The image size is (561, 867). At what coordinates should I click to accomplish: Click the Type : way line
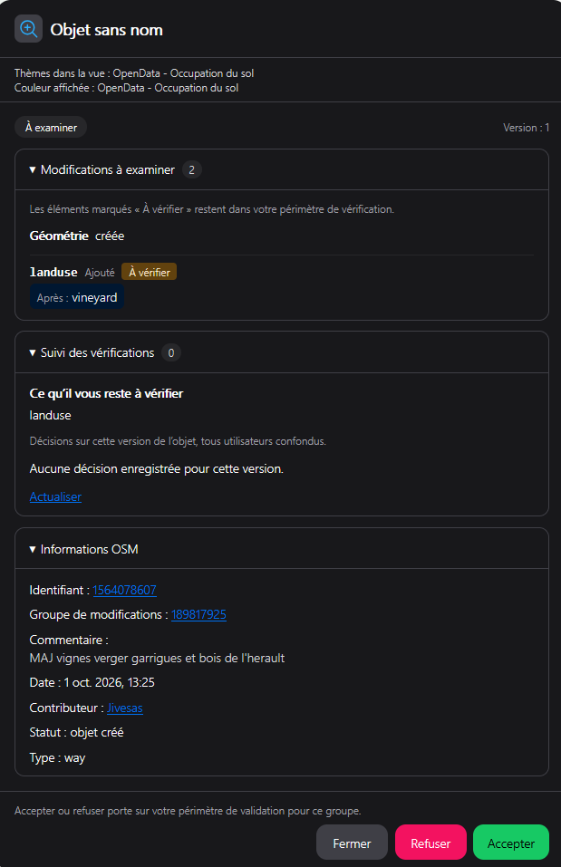57,757
